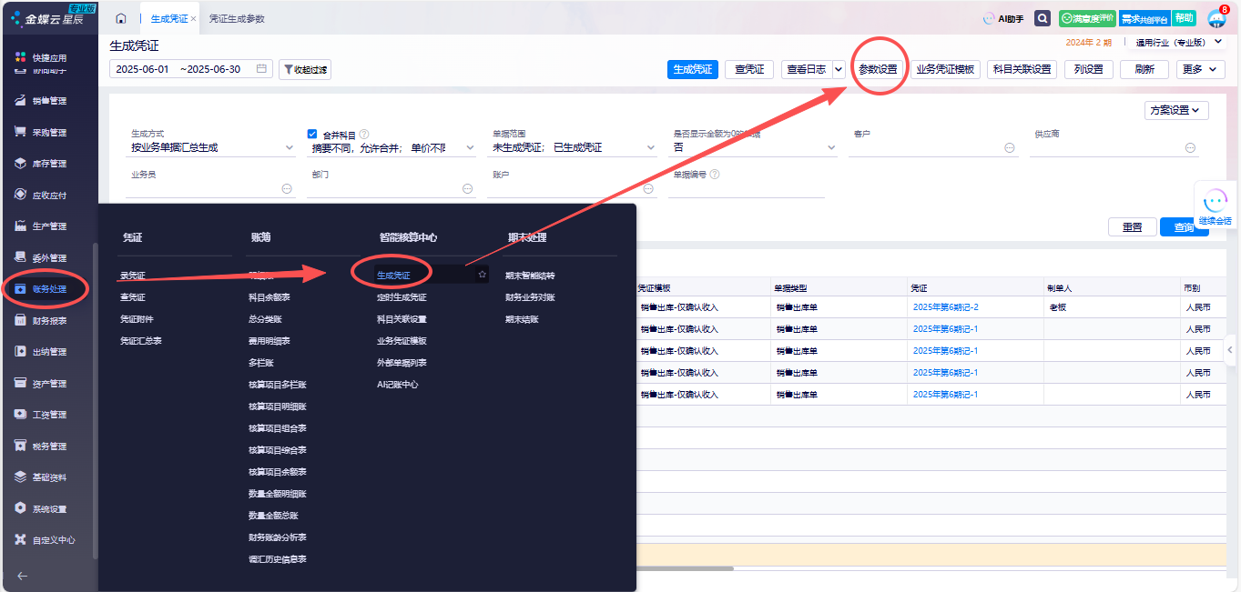This screenshot has width=1241, height=592.
Task: Open the arrow next to 查看日志
Action: (x=838, y=69)
